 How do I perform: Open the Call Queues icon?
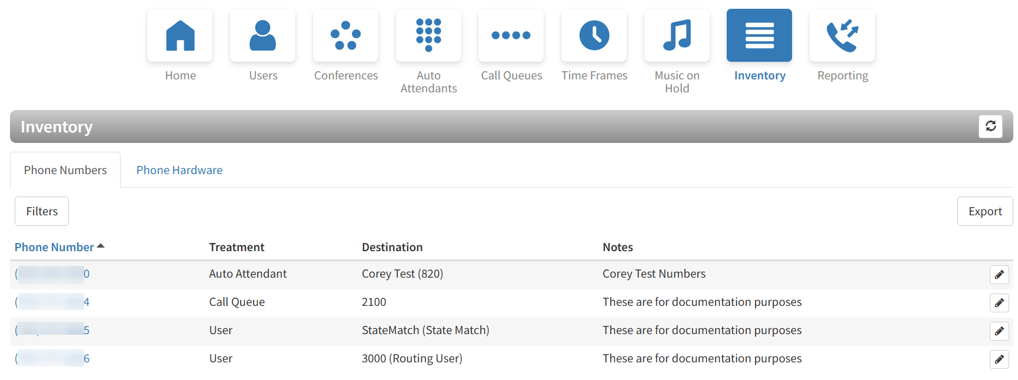(511, 35)
